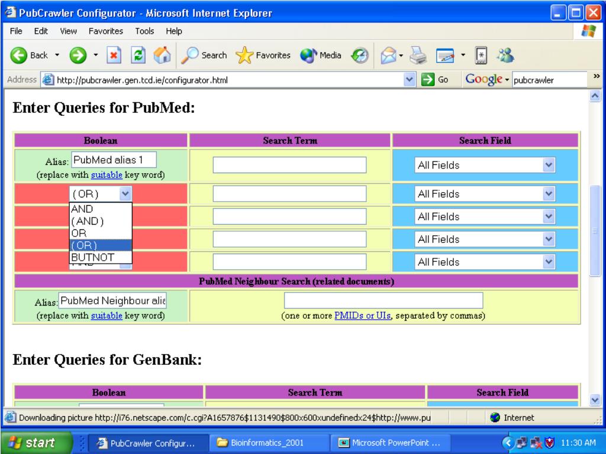606x454 pixels.
Task: Open the Search pane from toolbar
Action: pos(204,56)
